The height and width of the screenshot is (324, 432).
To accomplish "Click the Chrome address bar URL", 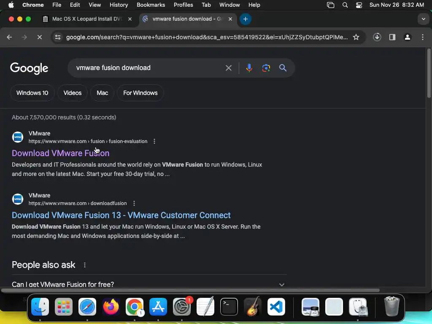I will coord(207,37).
